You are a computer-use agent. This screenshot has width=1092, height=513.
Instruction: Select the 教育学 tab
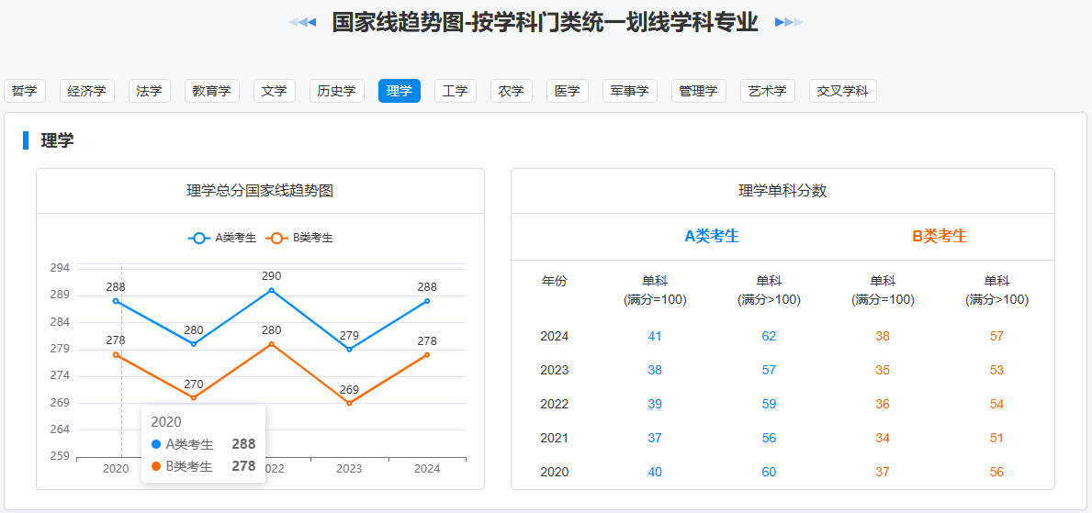point(211,91)
